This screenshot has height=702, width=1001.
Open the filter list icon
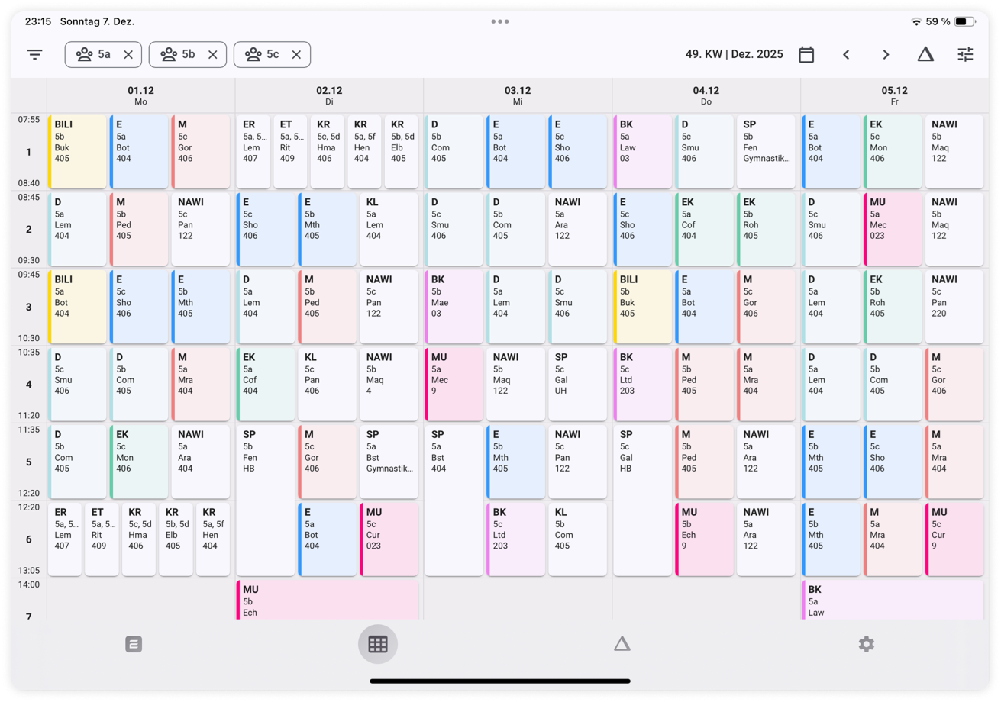click(35, 55)
